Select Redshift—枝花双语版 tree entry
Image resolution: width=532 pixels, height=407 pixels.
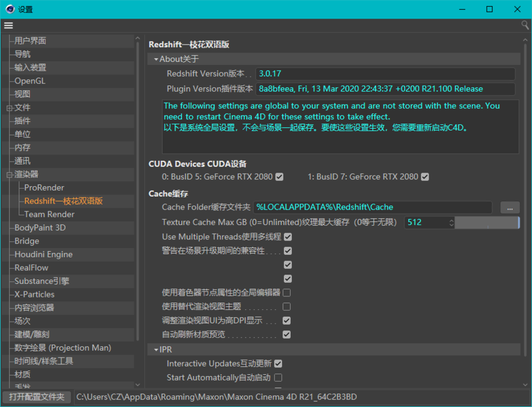tap(64, 201)
